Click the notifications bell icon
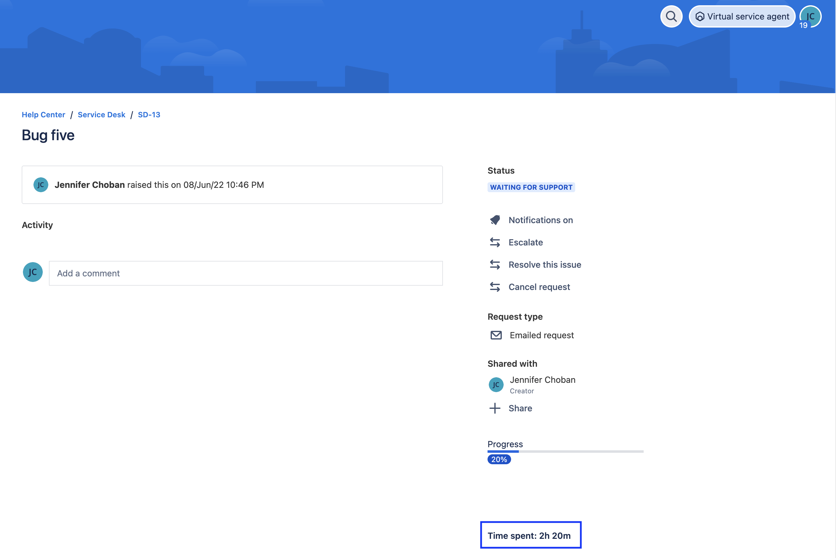The height and width of the screenshot is (558, 836). [x=495, y=220]
